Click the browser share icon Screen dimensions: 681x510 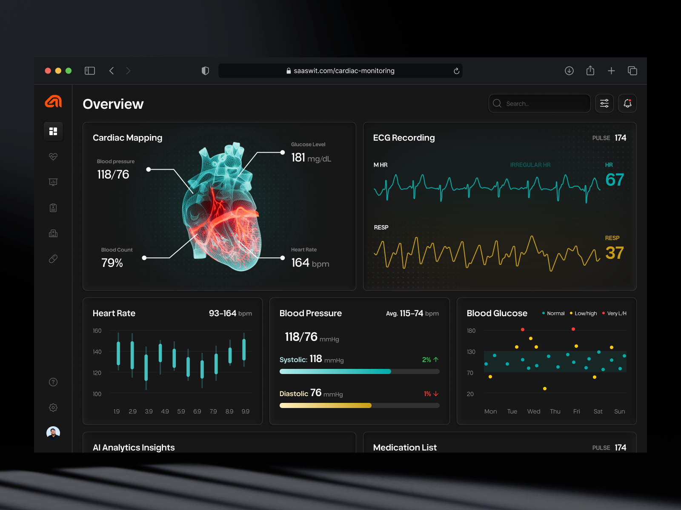pyautogui.click(x=590, y=71)
